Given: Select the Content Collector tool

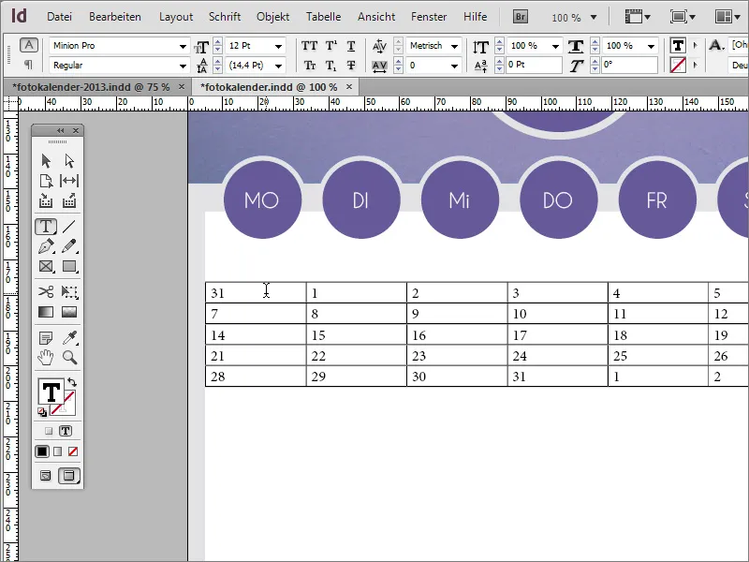Looking at the screenshot, I should click(x=46, y=200).
